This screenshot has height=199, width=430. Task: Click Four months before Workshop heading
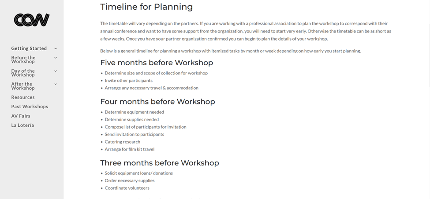pos(157,102)
